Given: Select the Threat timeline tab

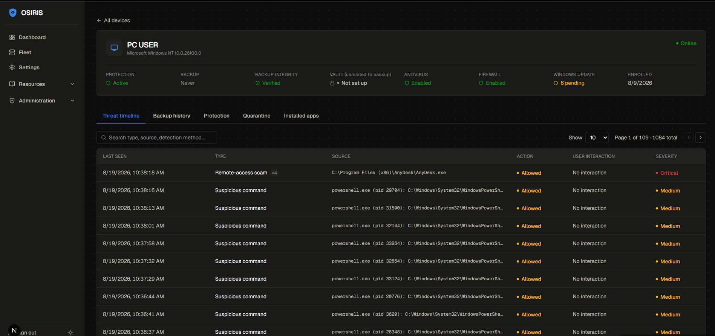Looking at the screenshot, I should [x=121, y=116].
